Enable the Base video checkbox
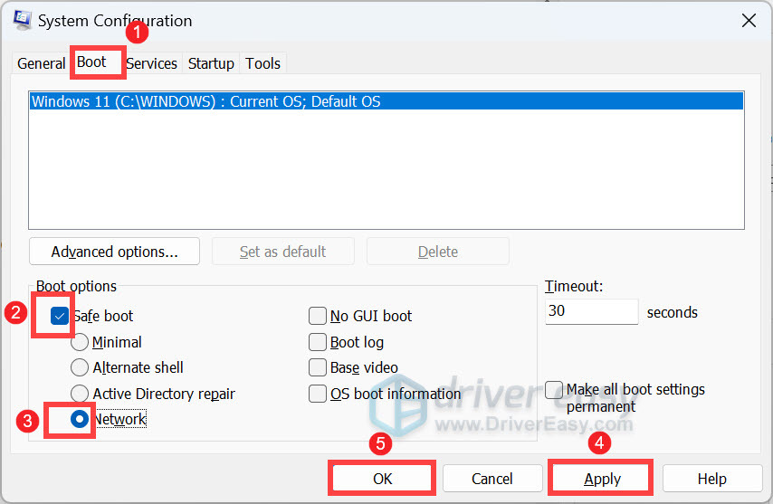Screen dimensions: 773x504 pos(318,367)
